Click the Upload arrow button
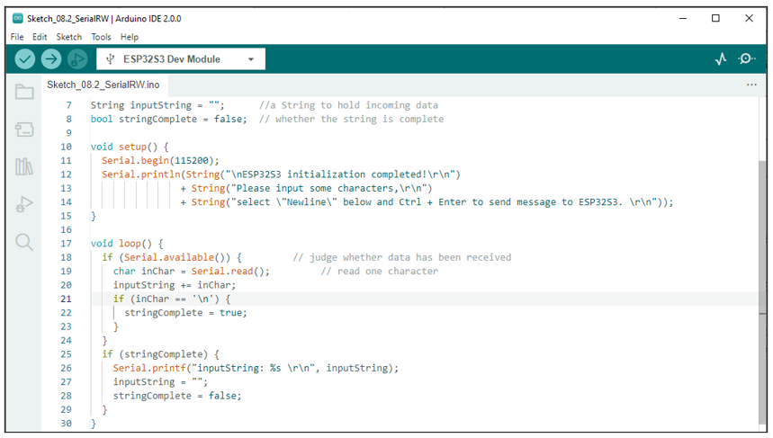The width and height of the screenshot is (773, 438). [x=50, y=59]
